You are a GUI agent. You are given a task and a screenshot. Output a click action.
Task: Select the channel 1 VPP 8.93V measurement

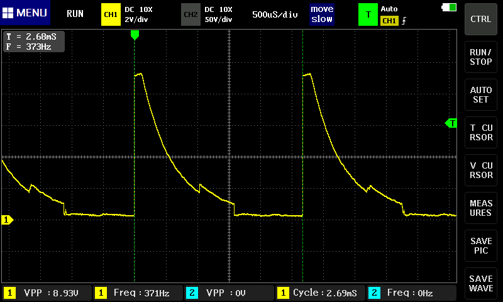click(x=47, y=293)
